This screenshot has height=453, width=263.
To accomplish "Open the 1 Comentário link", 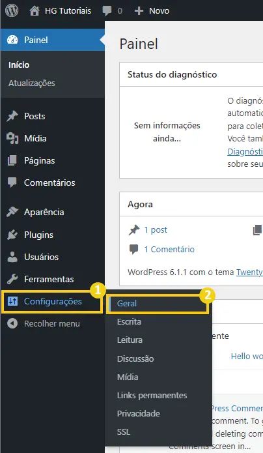I will tap(169, 250).
